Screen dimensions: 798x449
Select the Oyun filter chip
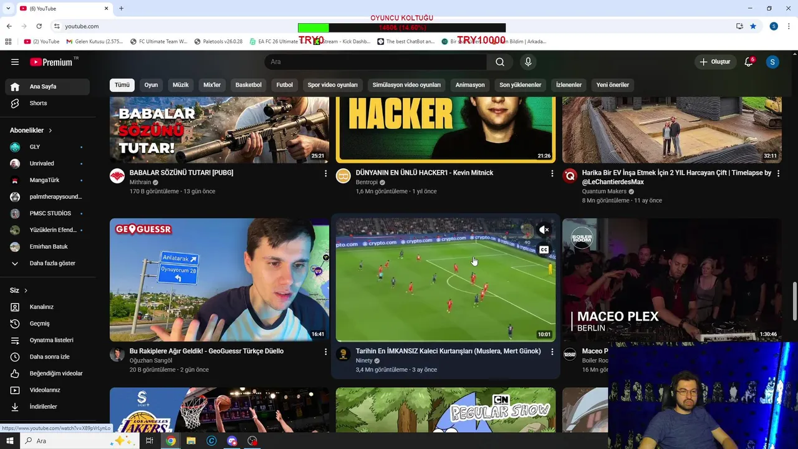(151, 85)
